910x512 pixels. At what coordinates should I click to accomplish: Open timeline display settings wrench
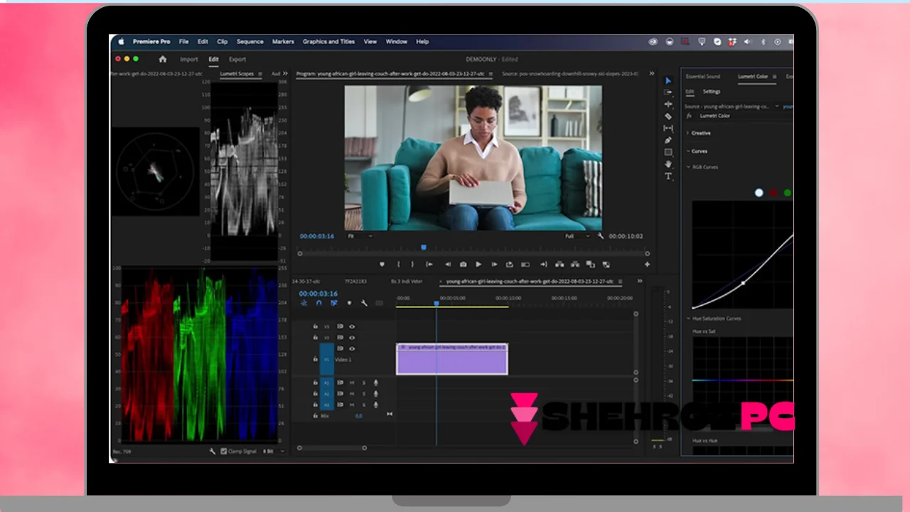click(x=364, y=303)
